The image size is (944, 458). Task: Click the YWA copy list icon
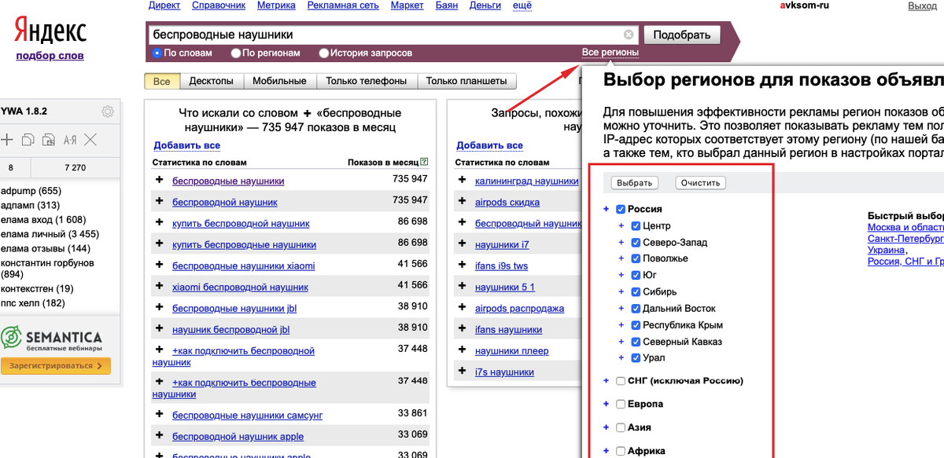(28, 140)
